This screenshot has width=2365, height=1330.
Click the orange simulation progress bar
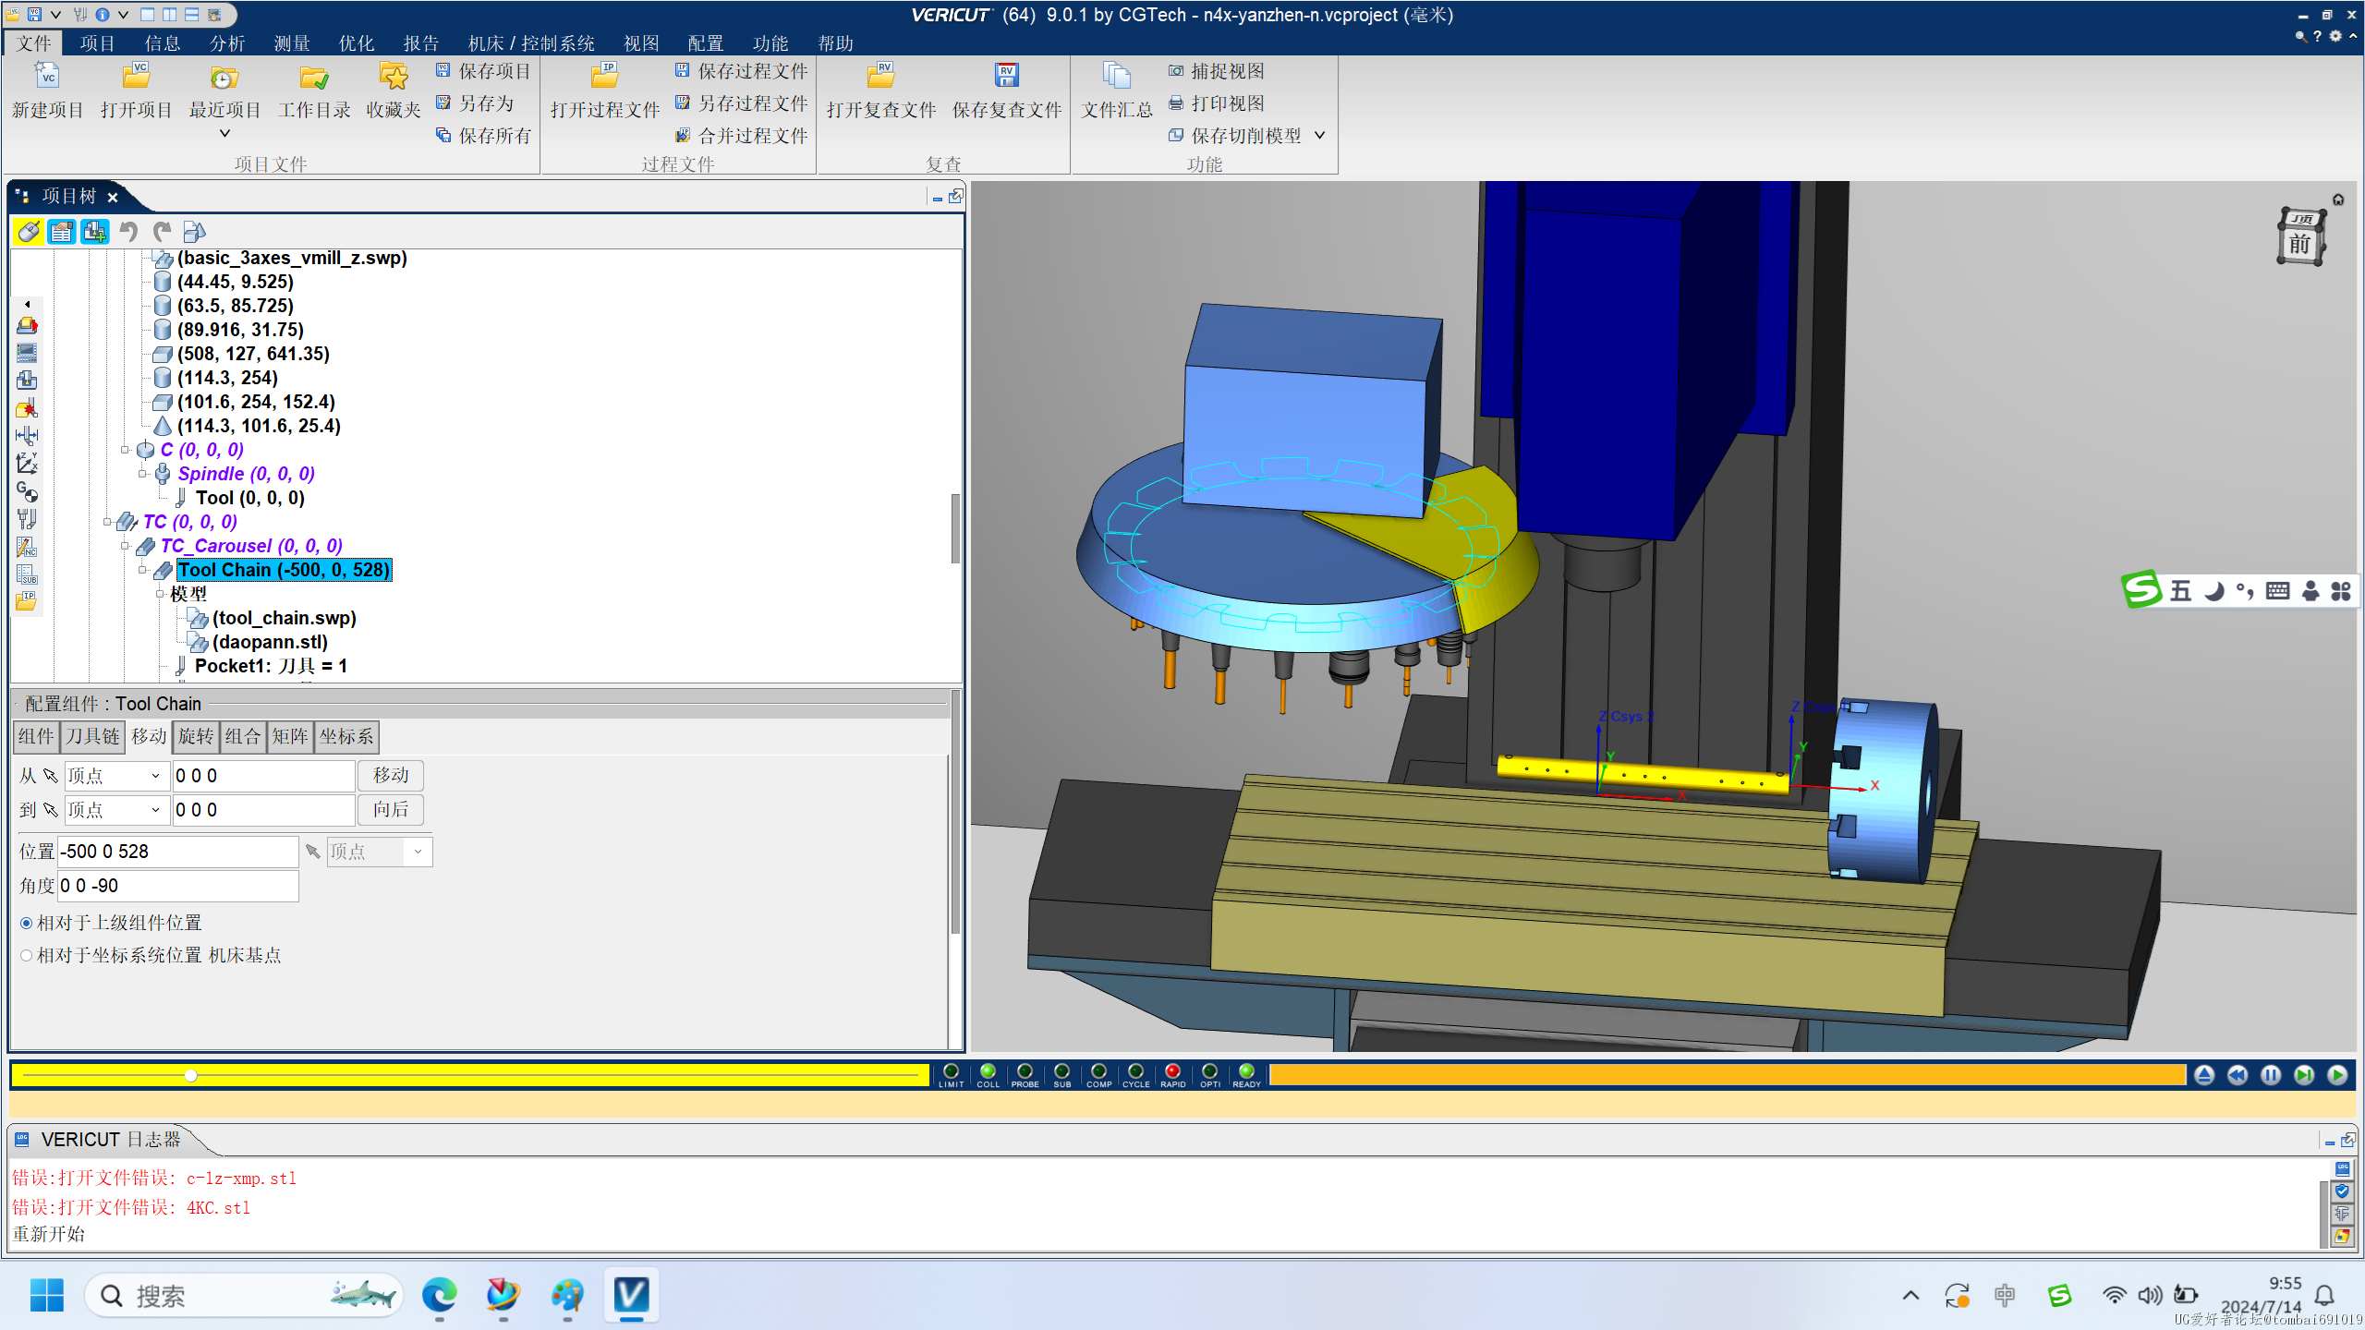pyautogui.click(x=1727, y=1075)
